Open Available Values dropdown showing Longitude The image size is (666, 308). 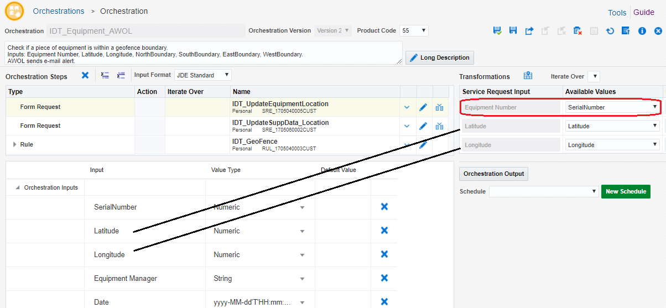click(612, 145)
